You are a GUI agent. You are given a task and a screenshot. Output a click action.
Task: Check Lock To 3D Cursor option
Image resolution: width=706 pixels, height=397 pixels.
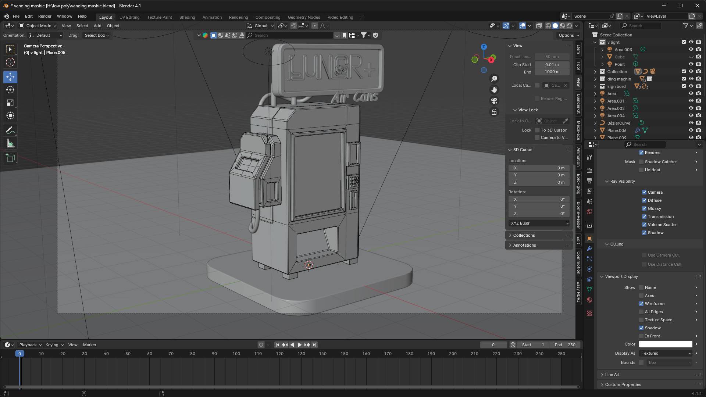pyautogui.click(x=537, y=130)
